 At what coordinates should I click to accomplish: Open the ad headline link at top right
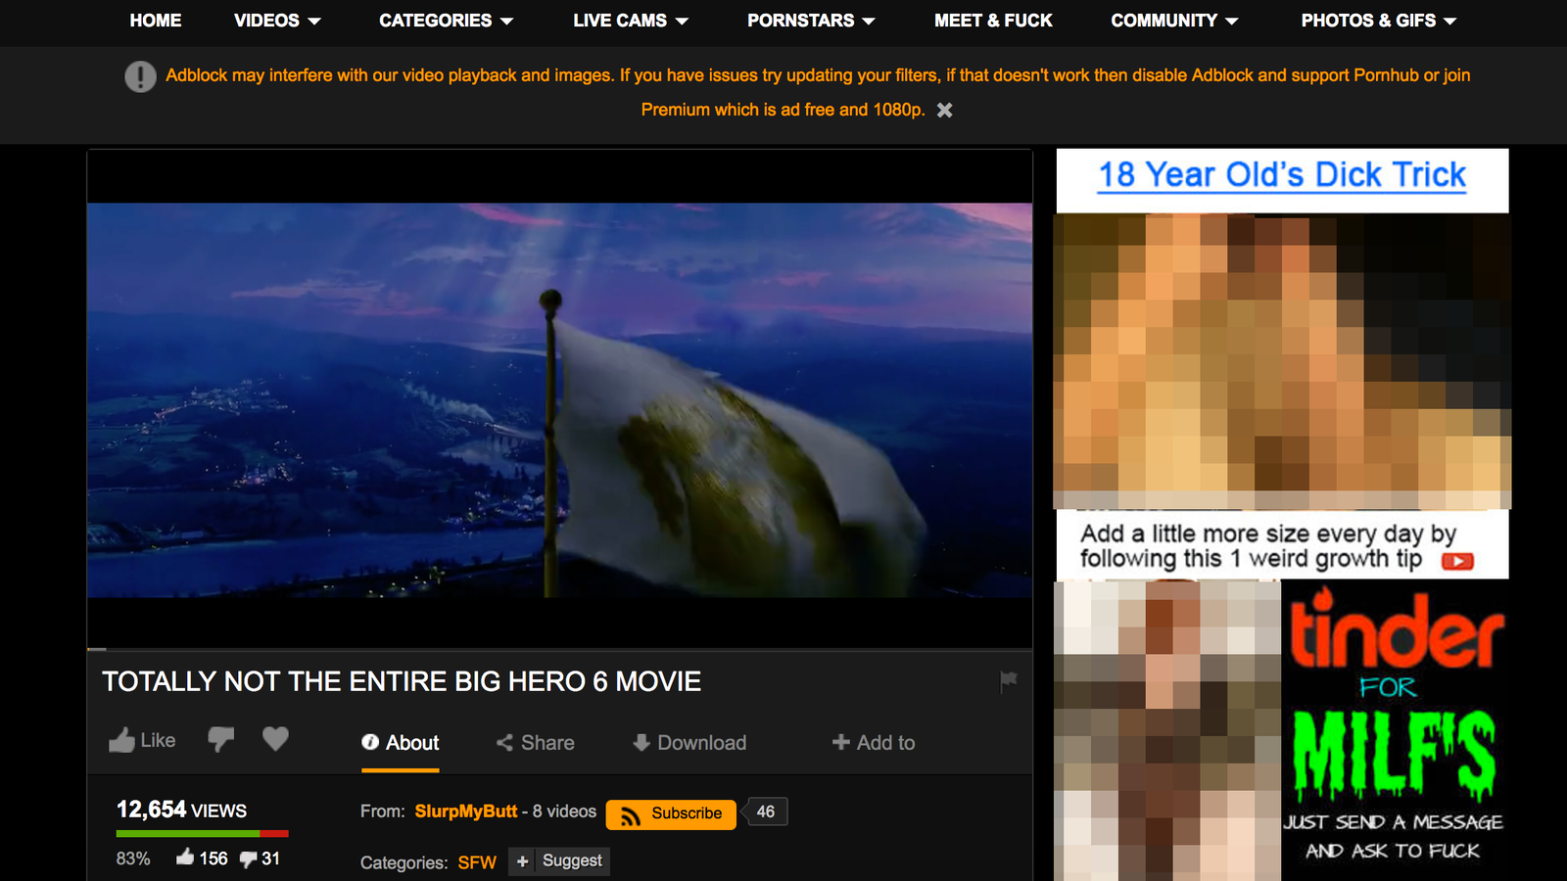click(x=1282, y=175)
